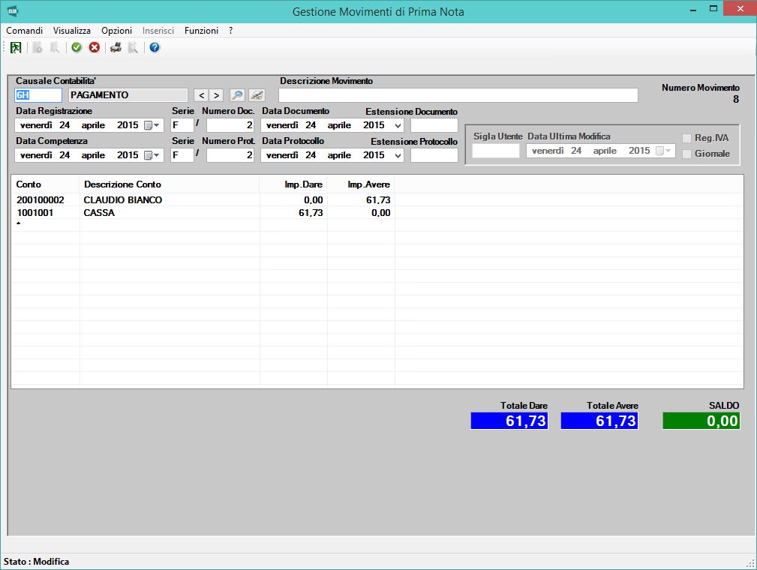
Task: Click the edit icon next to the magnifier
Action: coord(257,95)
